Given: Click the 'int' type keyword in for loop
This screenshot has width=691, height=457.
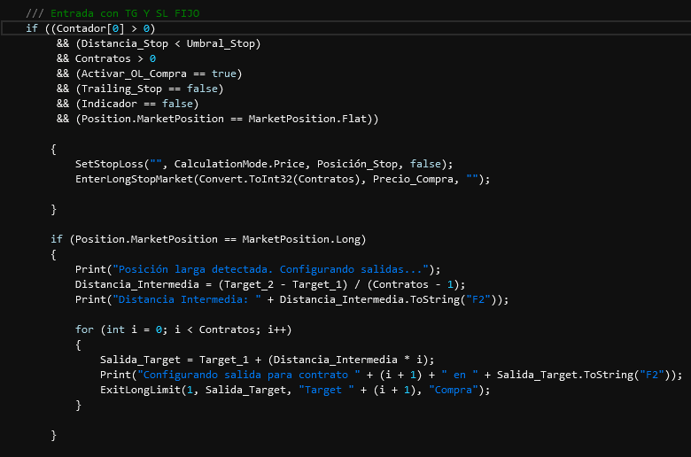Looking at the screenshot, I should (x=115, y=329).
